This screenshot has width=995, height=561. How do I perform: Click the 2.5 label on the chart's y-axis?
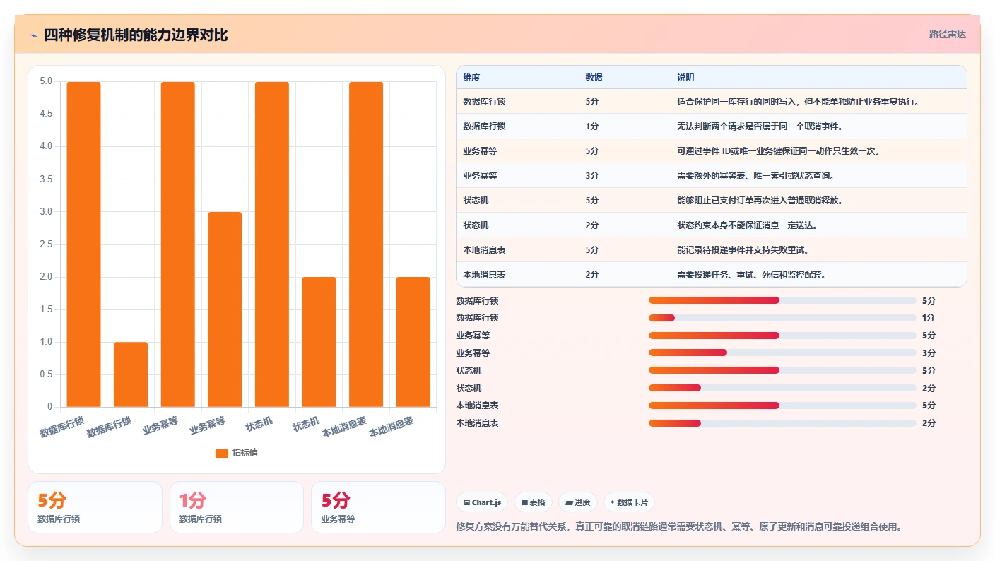pyautogui.click(x=46, y=244)
